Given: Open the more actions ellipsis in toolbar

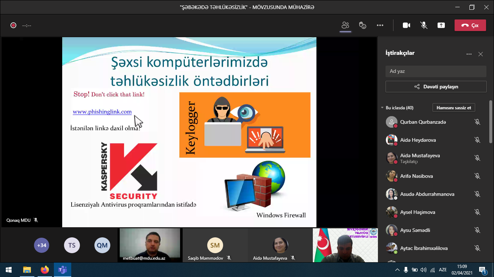Looking at the screenshot, I should 380,25.
